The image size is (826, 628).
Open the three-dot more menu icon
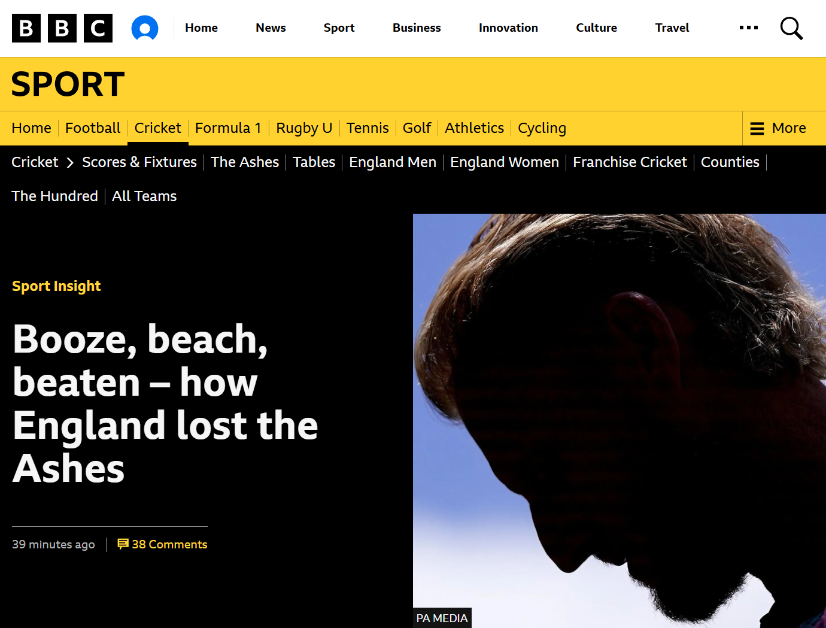(749, 28)
